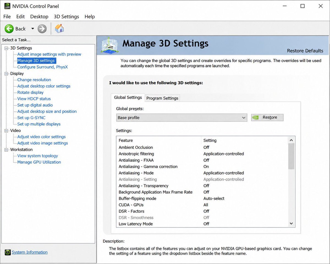Click the Restore Defaults link
330x264 pixels.
(305, 51)
